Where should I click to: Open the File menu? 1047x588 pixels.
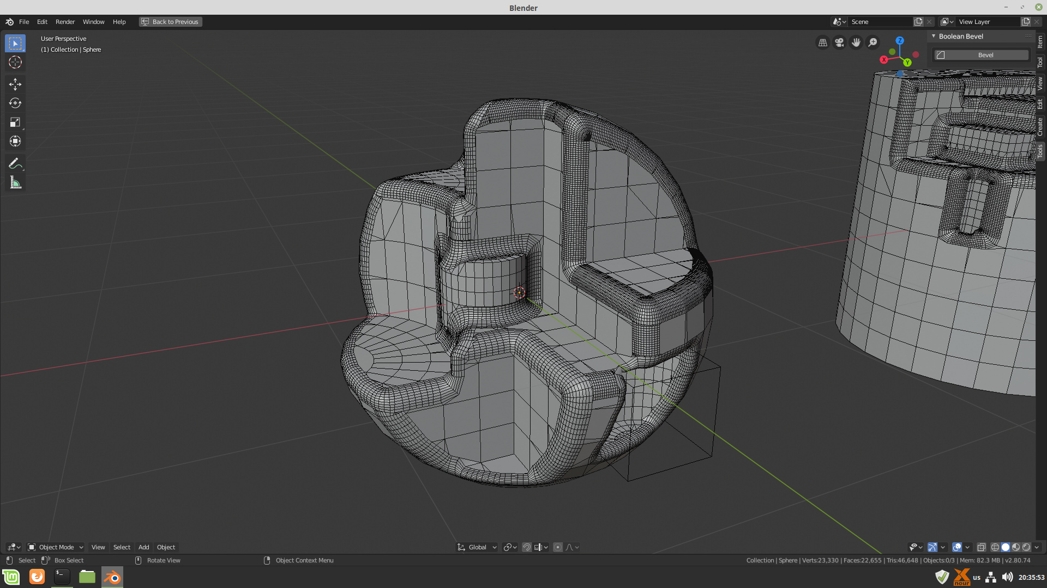coord(24,22)
